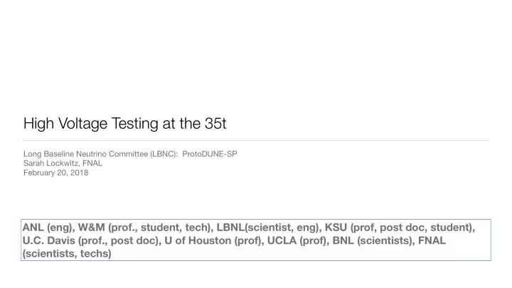Click BNL (scientists) in the list

(373, 240)
